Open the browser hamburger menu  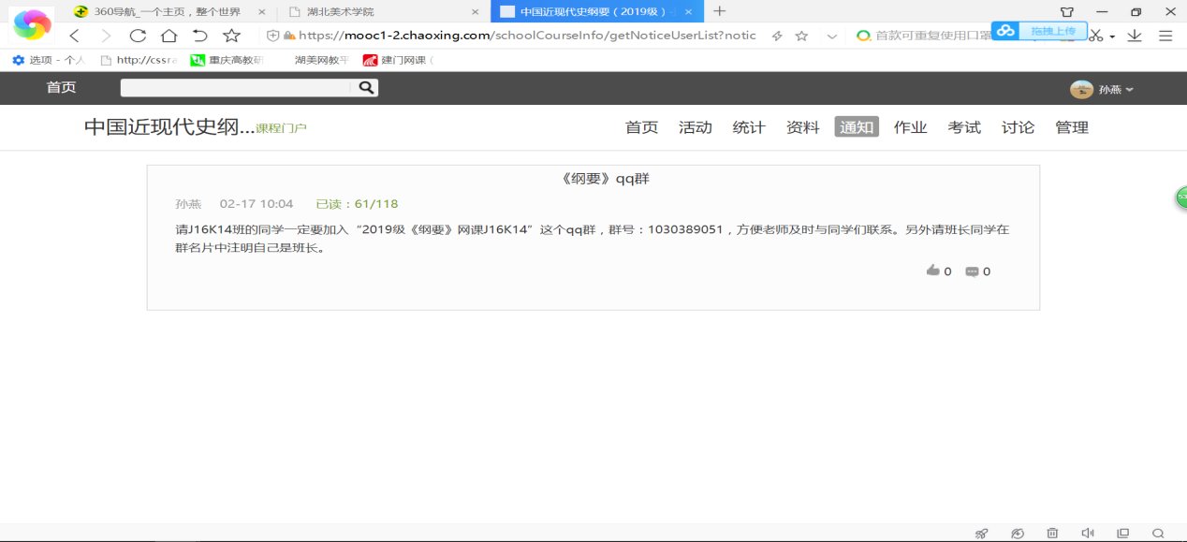click(1165, 36)
